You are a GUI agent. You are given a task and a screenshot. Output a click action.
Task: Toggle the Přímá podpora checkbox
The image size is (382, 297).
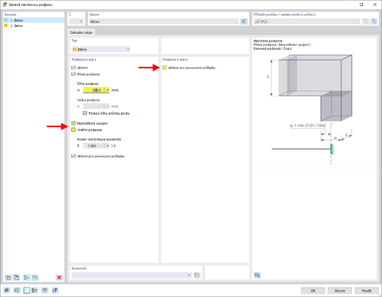click(73, 74)
